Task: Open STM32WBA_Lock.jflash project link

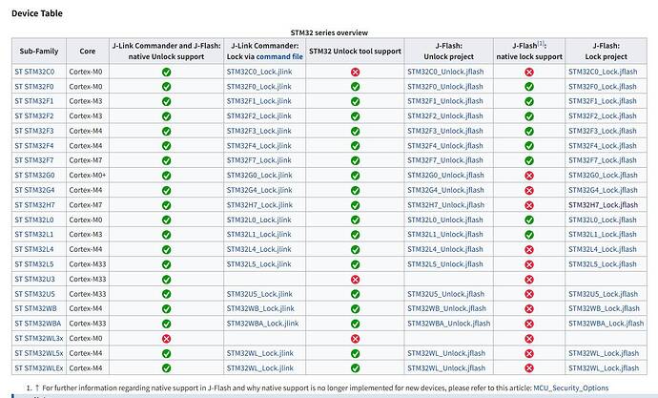Action: pyautogui.click(x=606, y=324)
